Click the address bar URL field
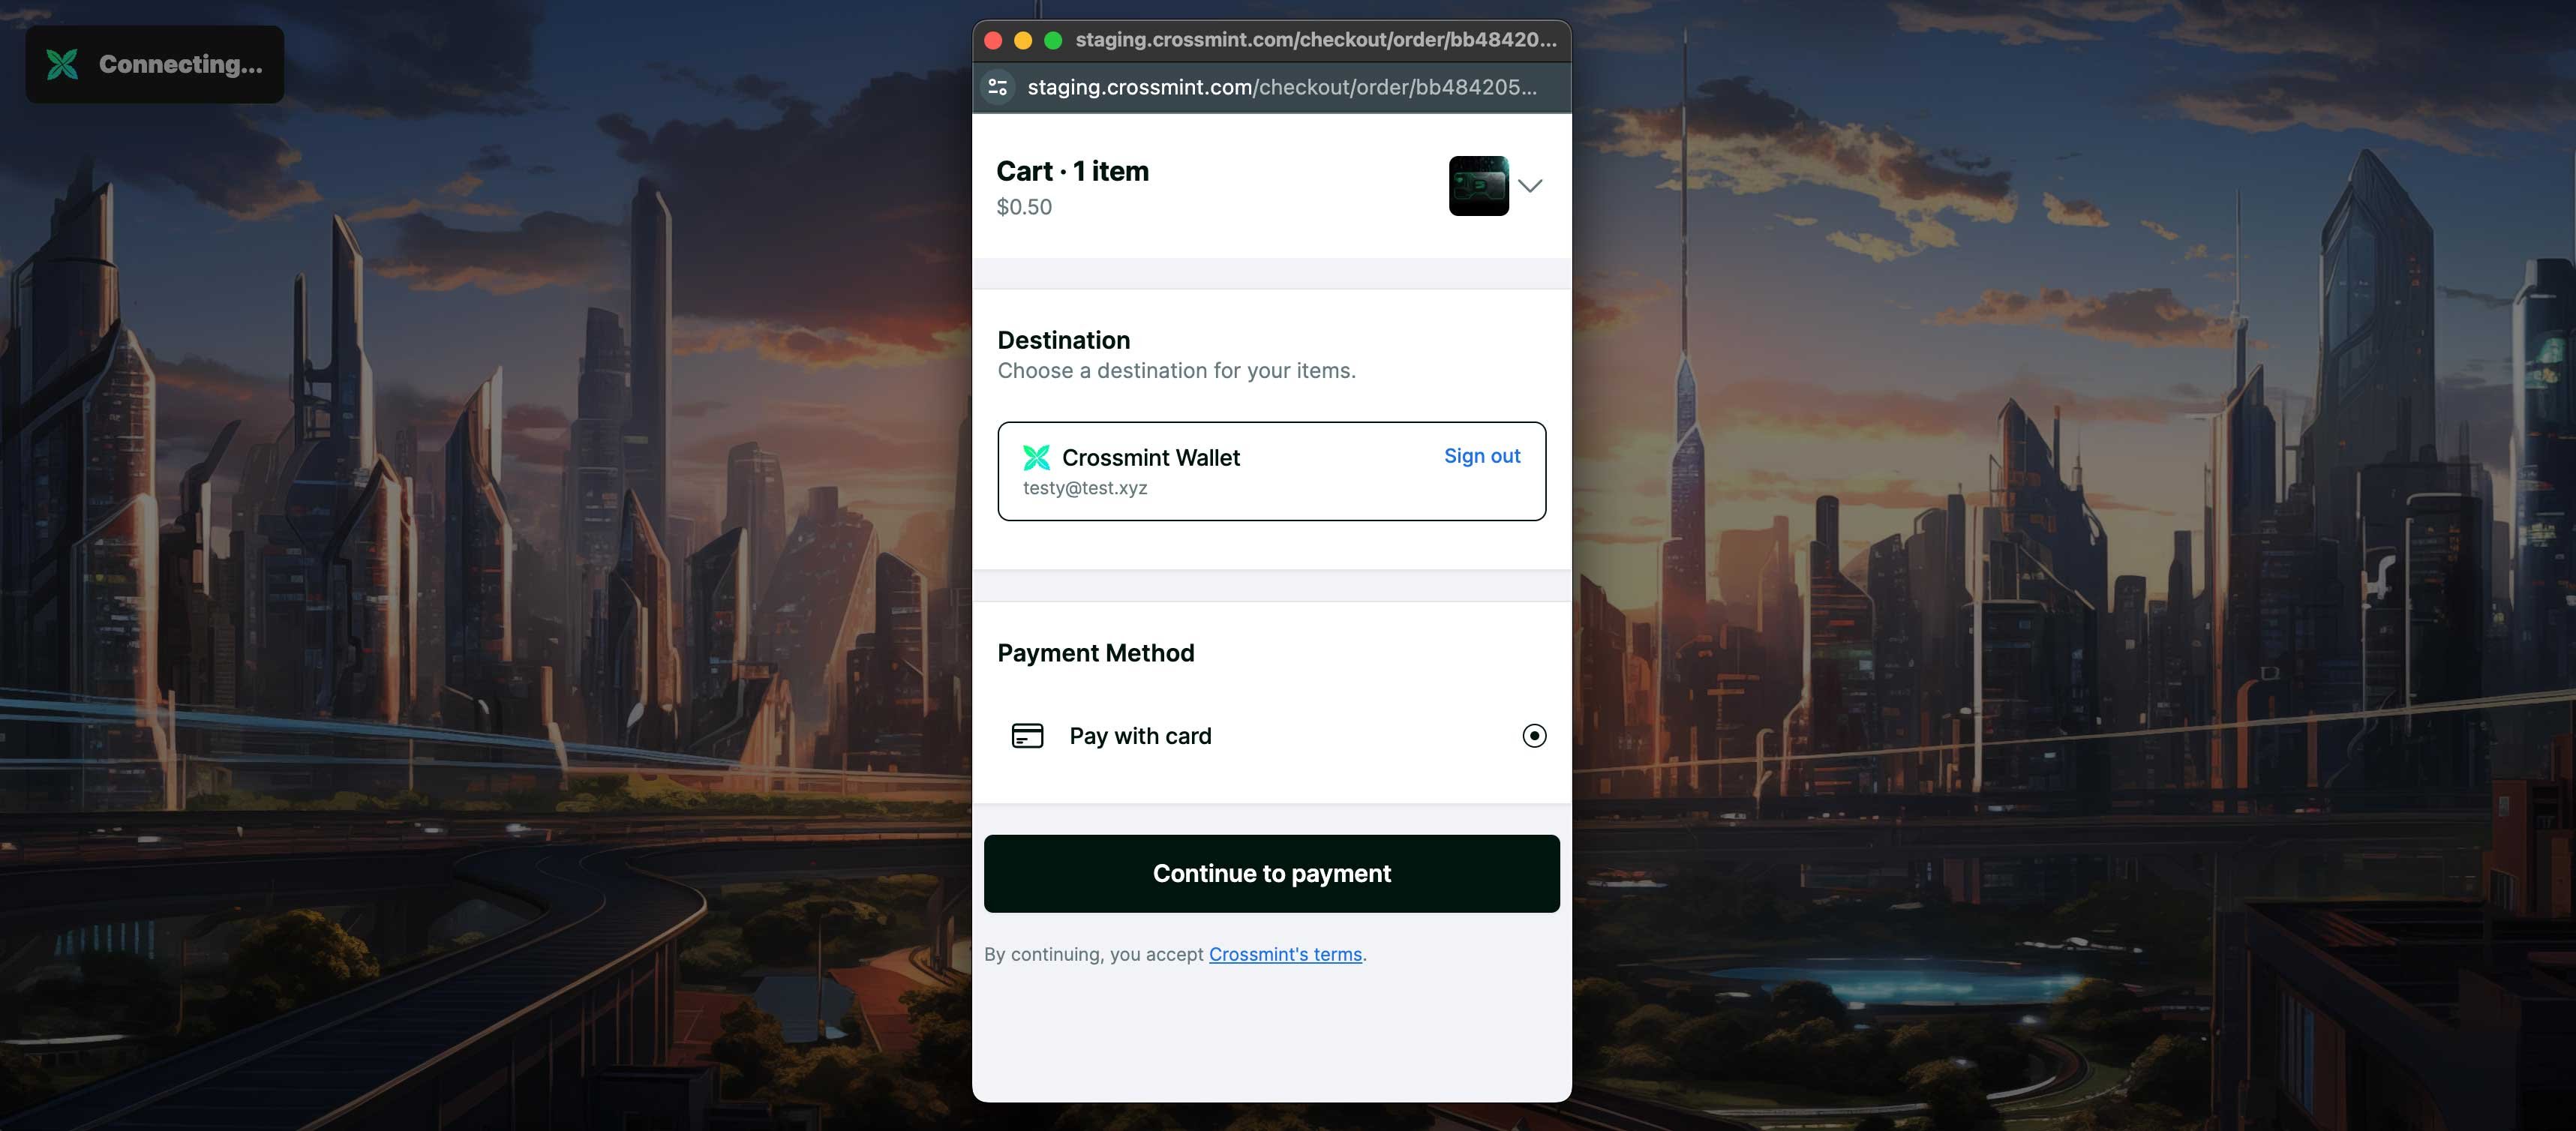 pyautogui.click(x=1282, y=87)
